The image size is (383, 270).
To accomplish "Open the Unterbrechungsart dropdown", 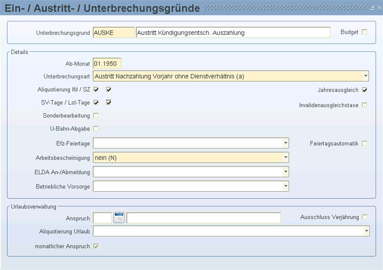I will [365, 76].
